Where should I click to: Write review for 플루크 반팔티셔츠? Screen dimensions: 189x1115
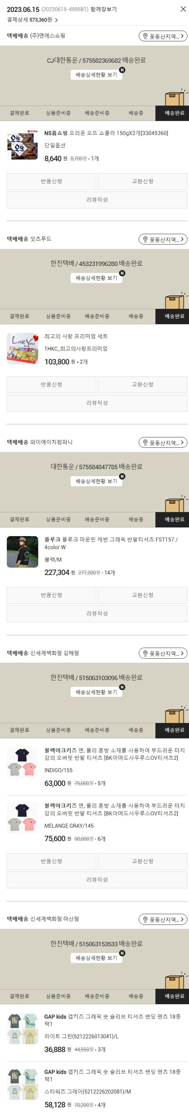coord(97,613)
